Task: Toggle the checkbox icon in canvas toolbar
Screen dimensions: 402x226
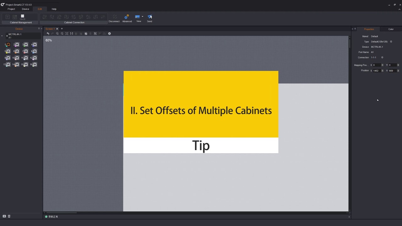Action: click(x=86, y=34)
